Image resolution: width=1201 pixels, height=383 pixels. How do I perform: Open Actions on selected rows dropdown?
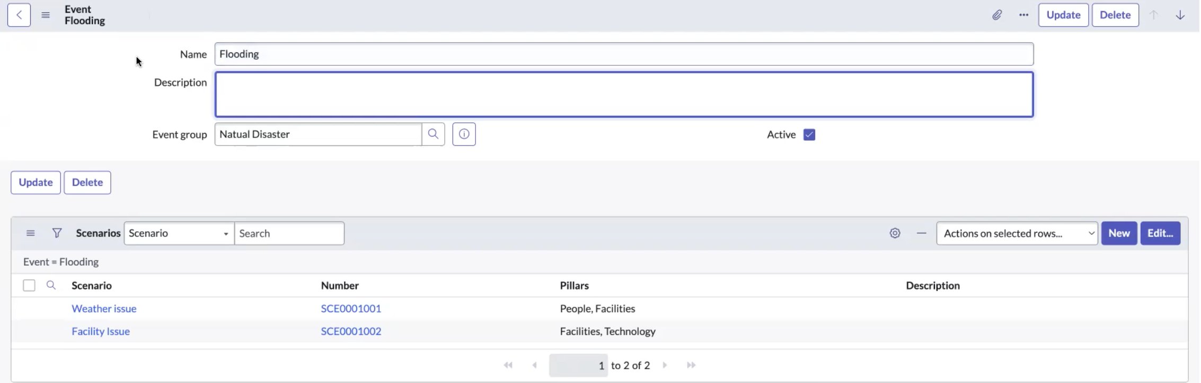tap(1017, 233)
